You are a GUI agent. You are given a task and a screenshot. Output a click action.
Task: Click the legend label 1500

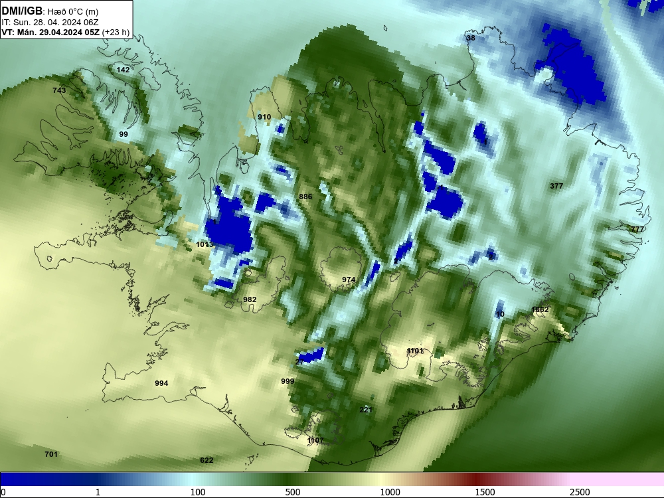pos(485,492)
